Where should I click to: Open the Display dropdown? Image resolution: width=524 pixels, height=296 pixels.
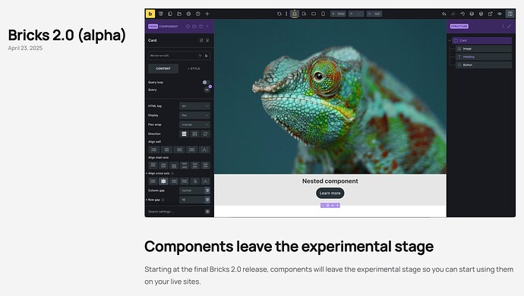(194, 115)
